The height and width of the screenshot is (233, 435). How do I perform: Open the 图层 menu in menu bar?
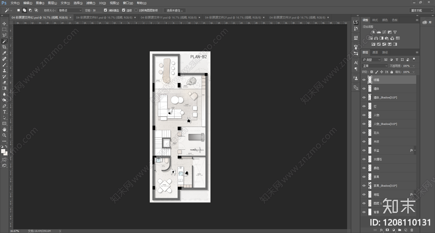(x=52, y=3)
